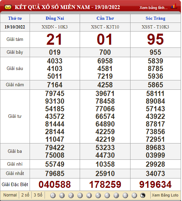
Task: Click the Giải sáu row label
Action: click(15, 69)
